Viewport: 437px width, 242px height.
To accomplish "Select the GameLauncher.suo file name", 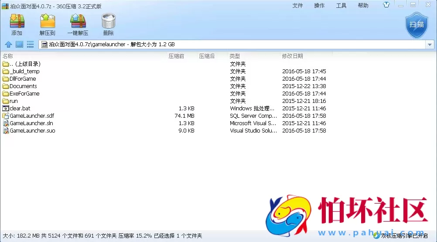I will point(32,131).
